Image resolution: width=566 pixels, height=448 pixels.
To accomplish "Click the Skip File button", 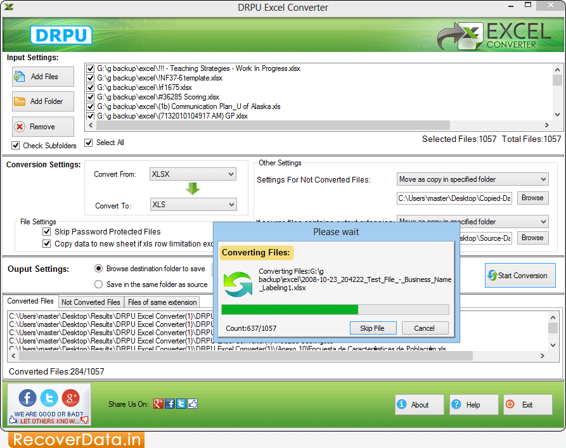I will [373, 328].
